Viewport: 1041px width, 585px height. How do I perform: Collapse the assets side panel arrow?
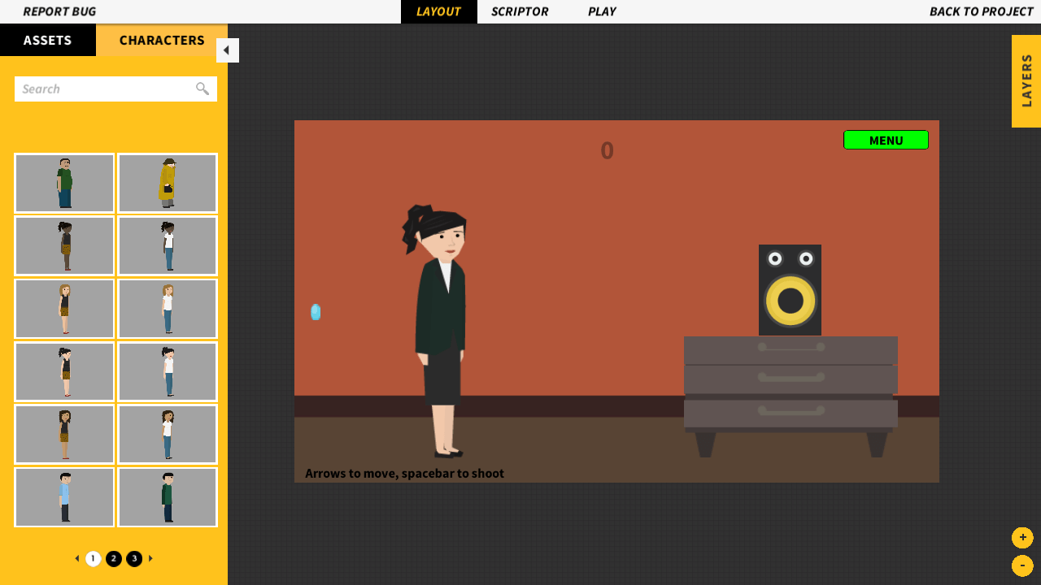pos(227,50)
